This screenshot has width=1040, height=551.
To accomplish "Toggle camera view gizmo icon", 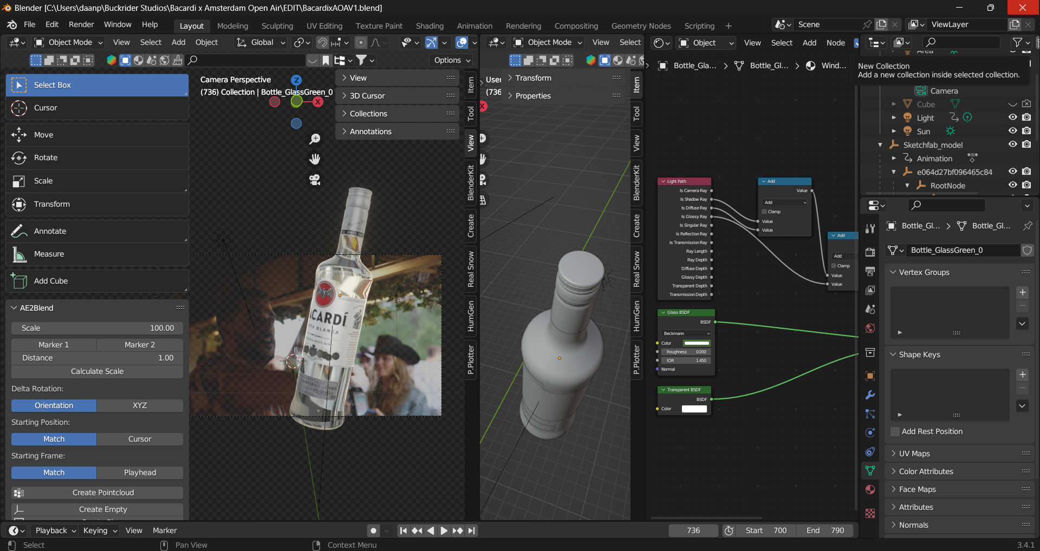I will (x=315, y=180).
